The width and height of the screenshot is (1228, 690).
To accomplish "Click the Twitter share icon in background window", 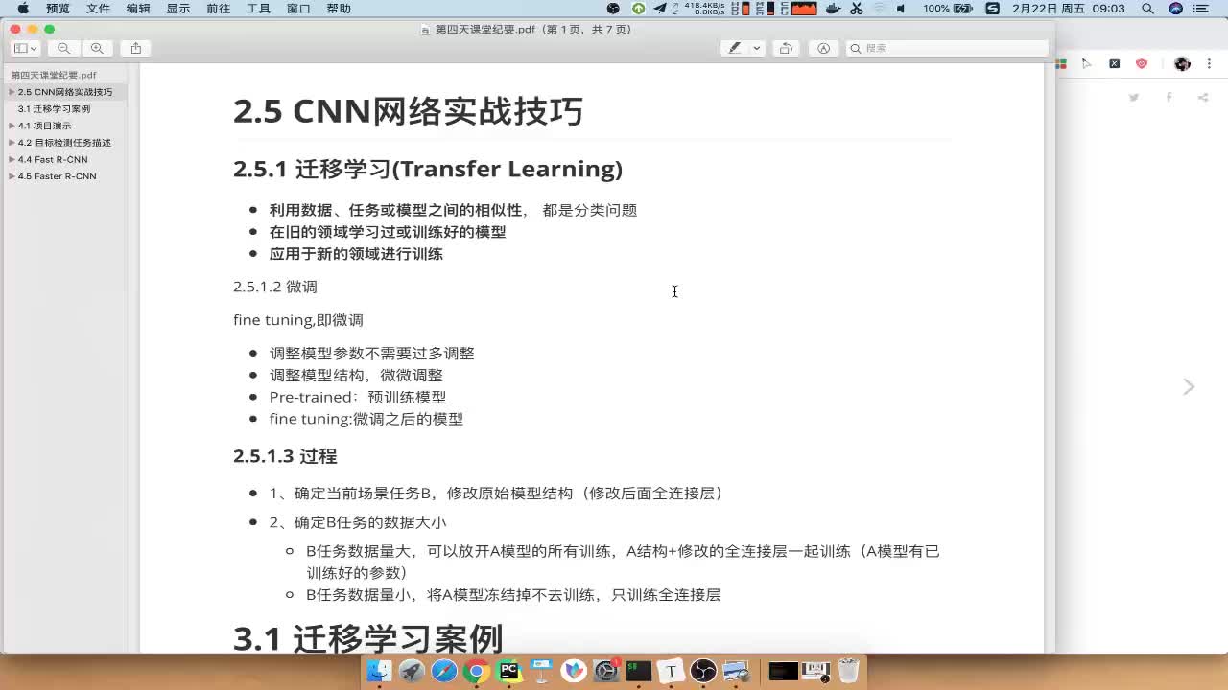I will 1134,97.
